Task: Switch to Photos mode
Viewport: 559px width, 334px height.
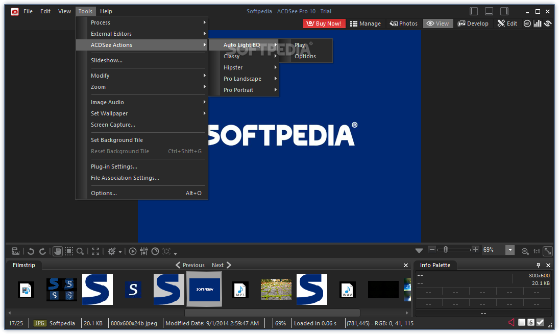Action: point(403,23)
